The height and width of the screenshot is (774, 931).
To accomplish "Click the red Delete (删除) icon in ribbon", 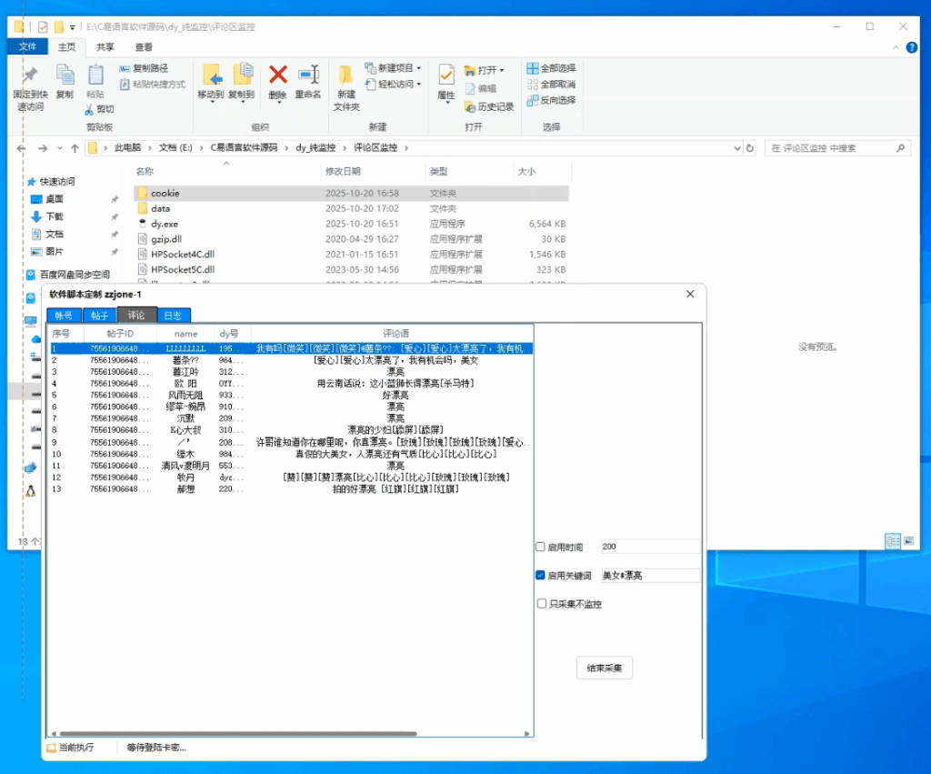I will click(x=278, y=76).
